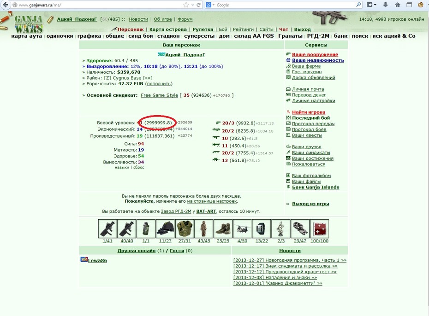Select the statuette item 2/3
This screenshot has height=316, width=429.
point(281,228)
